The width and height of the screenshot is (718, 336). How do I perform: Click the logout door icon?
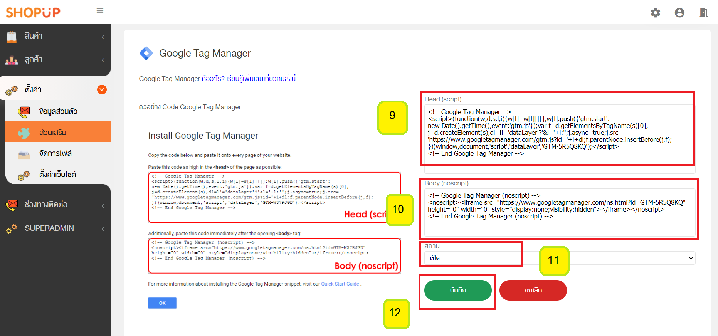point(704,13)
